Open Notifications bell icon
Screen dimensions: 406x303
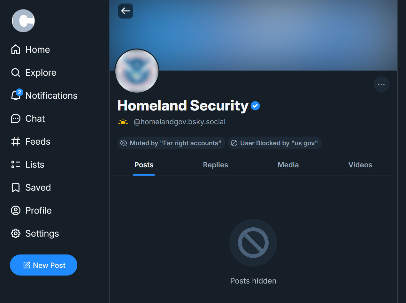pos(15,95)
